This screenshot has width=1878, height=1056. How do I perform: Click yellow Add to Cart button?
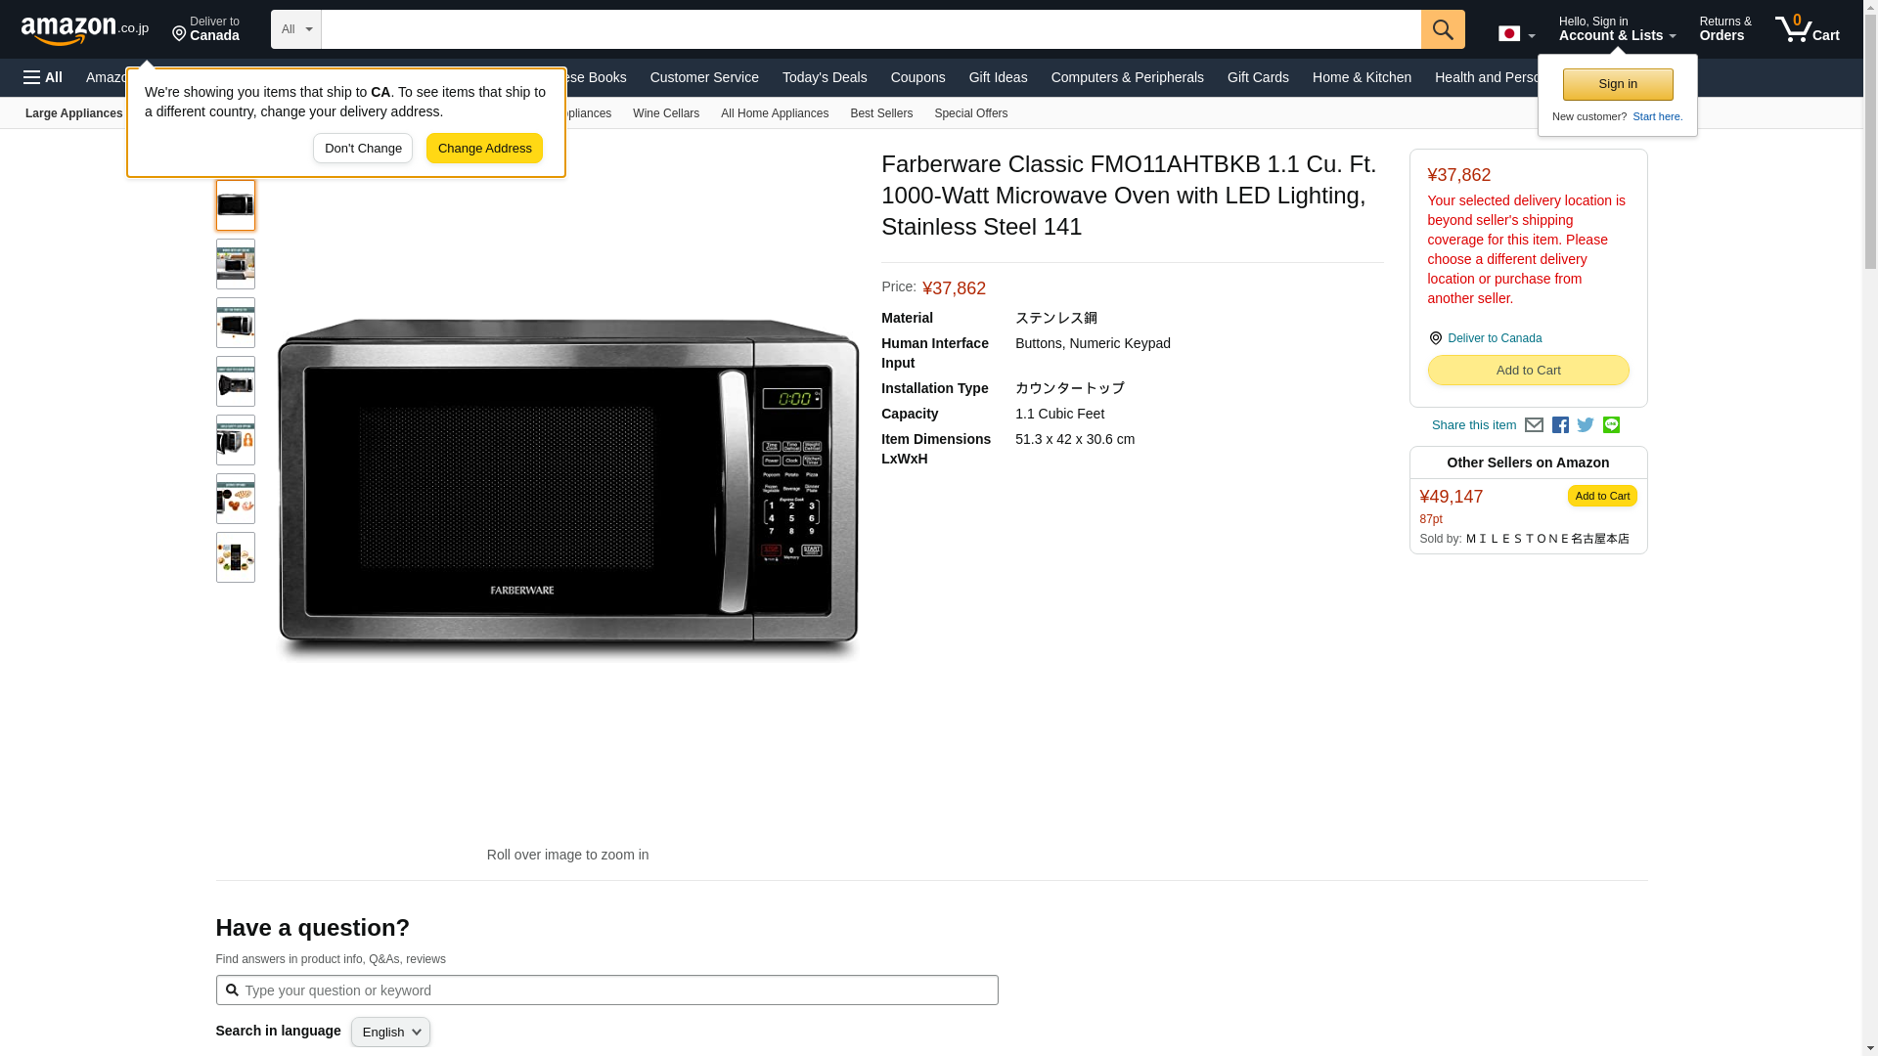point(1527,371)
